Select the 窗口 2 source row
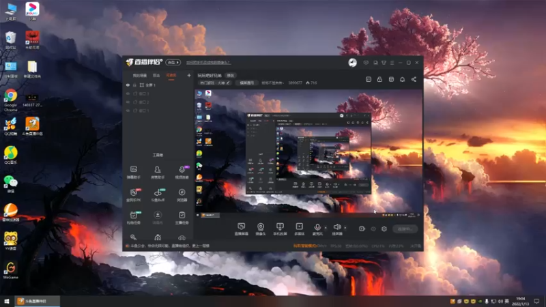Viewport: 546px width, 307px height. coord(158,102)
